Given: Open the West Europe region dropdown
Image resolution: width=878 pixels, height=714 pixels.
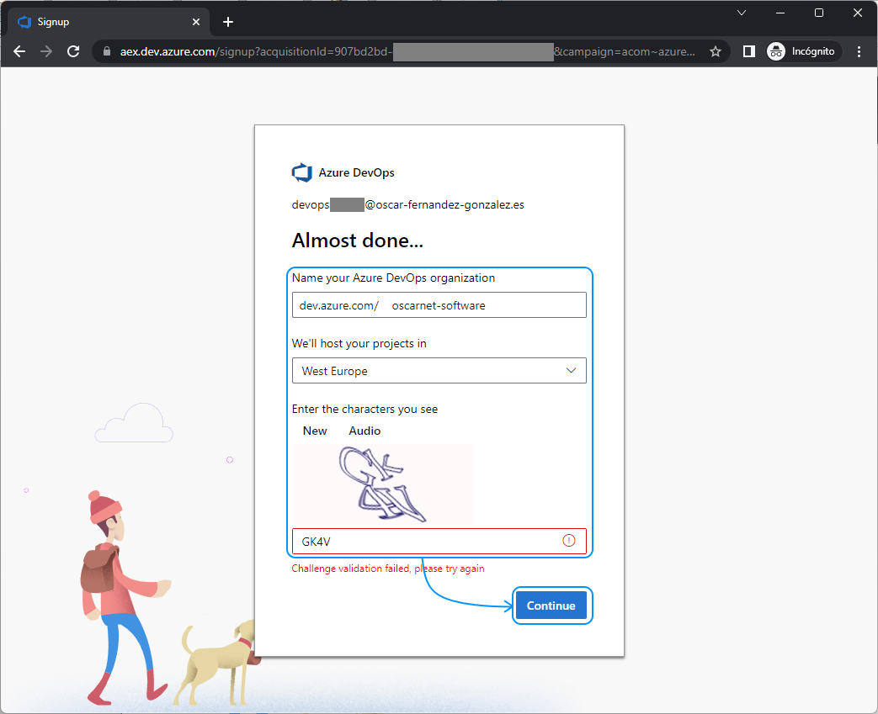Looking at the screenshot, I should pos(439,370).
